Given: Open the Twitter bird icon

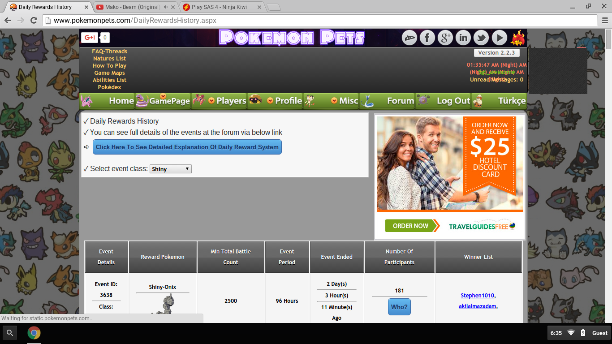Looking at the screenshot, I should point(481,38).
